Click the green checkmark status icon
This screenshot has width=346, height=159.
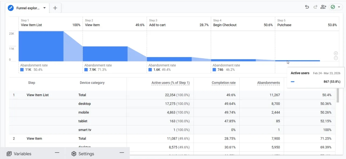333,7
